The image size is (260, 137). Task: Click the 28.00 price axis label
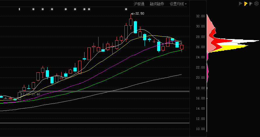(x=200, y=37)
